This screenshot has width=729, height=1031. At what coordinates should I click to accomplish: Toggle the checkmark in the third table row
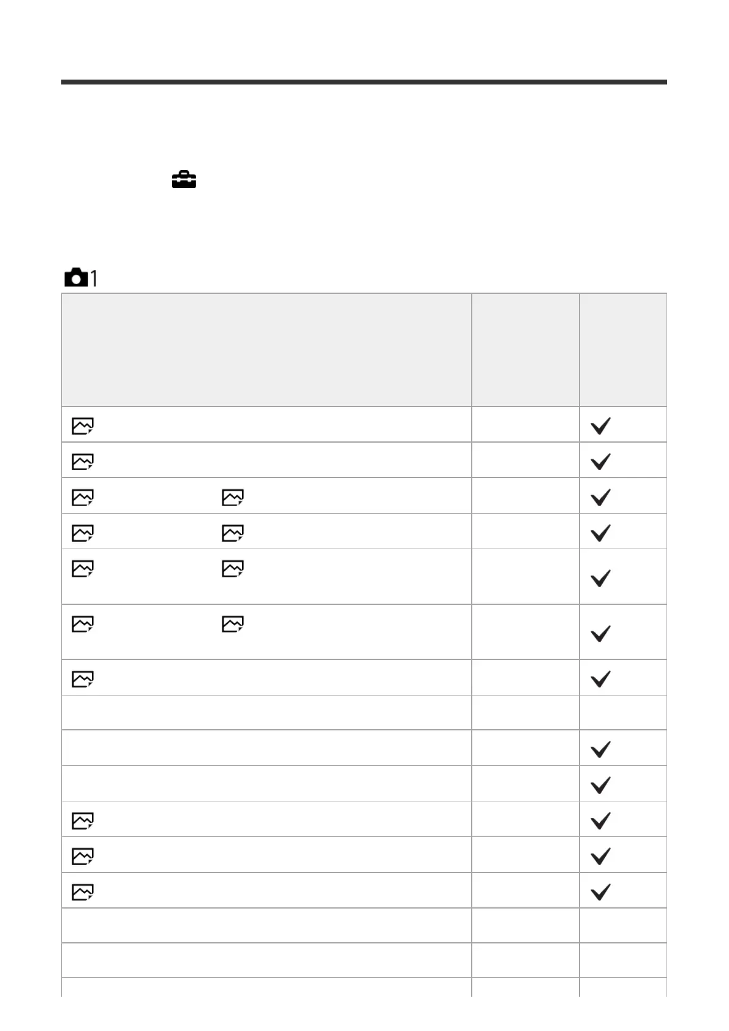coord(600,497)
